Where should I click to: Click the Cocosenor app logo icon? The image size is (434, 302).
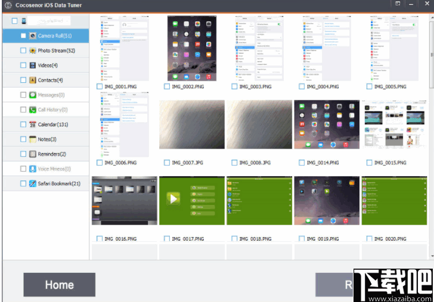(8, 5)
